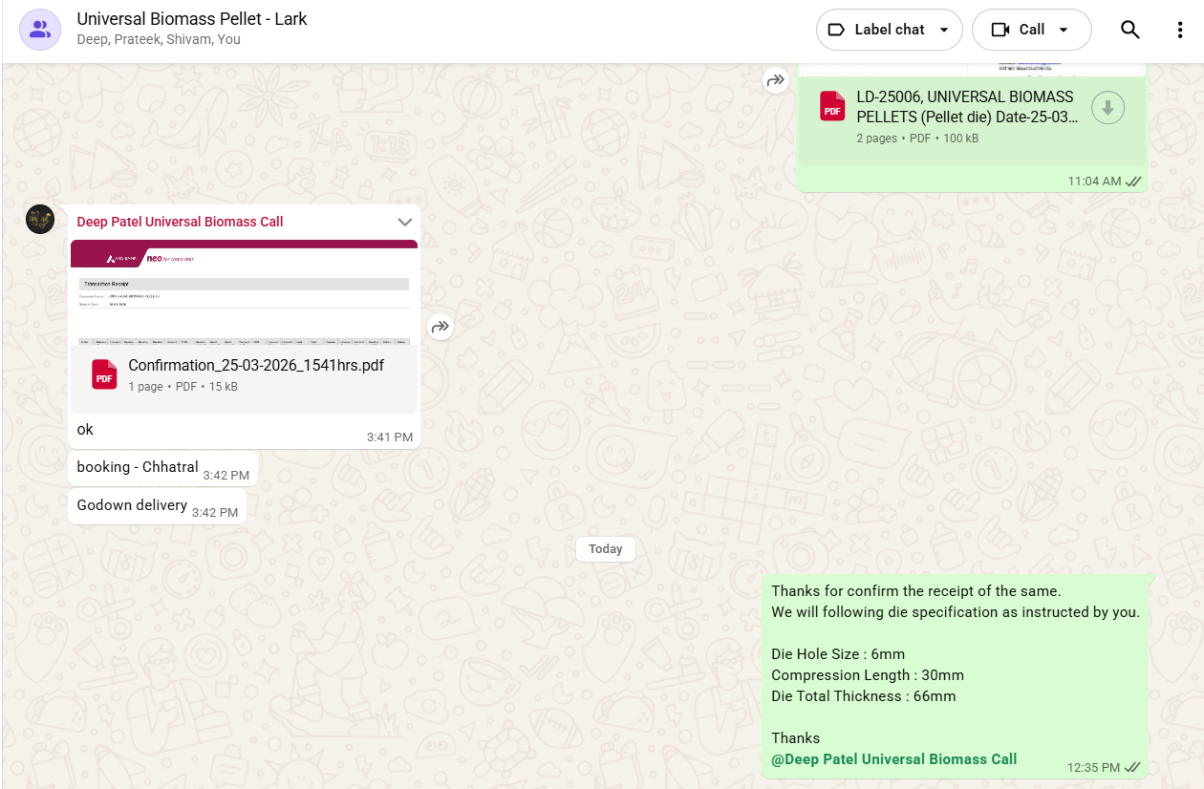Download the LD-25006 PDF attachment

click(1107, 108)
